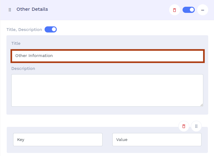Delete the Key/Value row
The width and height of the screenshot is (214, 156).
(x=184, y=126)
